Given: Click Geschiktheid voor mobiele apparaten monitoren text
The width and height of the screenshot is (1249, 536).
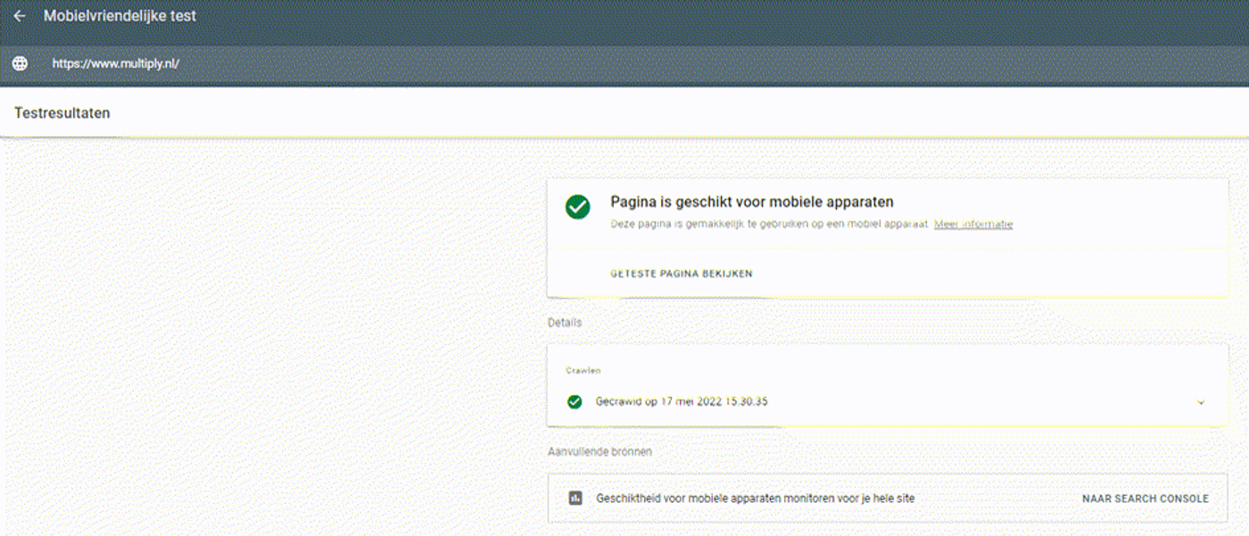Looking at the screenshot, I should pyautogui.click(x=755, y=499).
